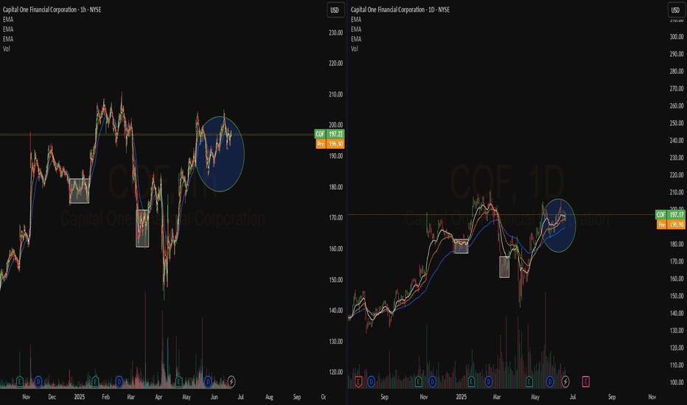This screenshot has width=687, height=405.
Task: Click the lightning news marker on the 1D chart
Action: pyautogui.click(x=565, y=381)
